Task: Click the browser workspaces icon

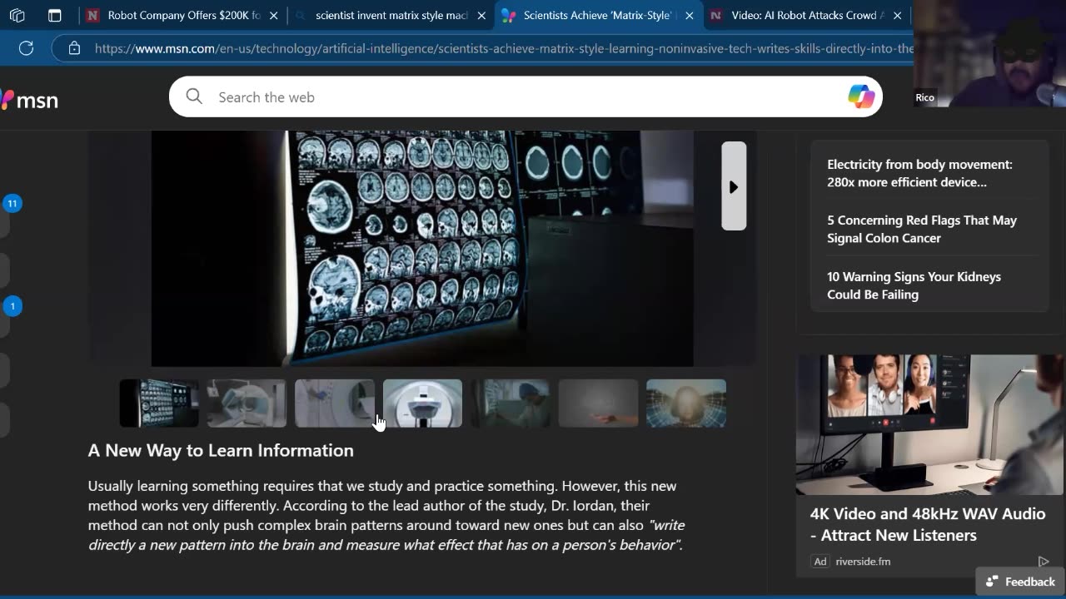Action: pos(17,15)
